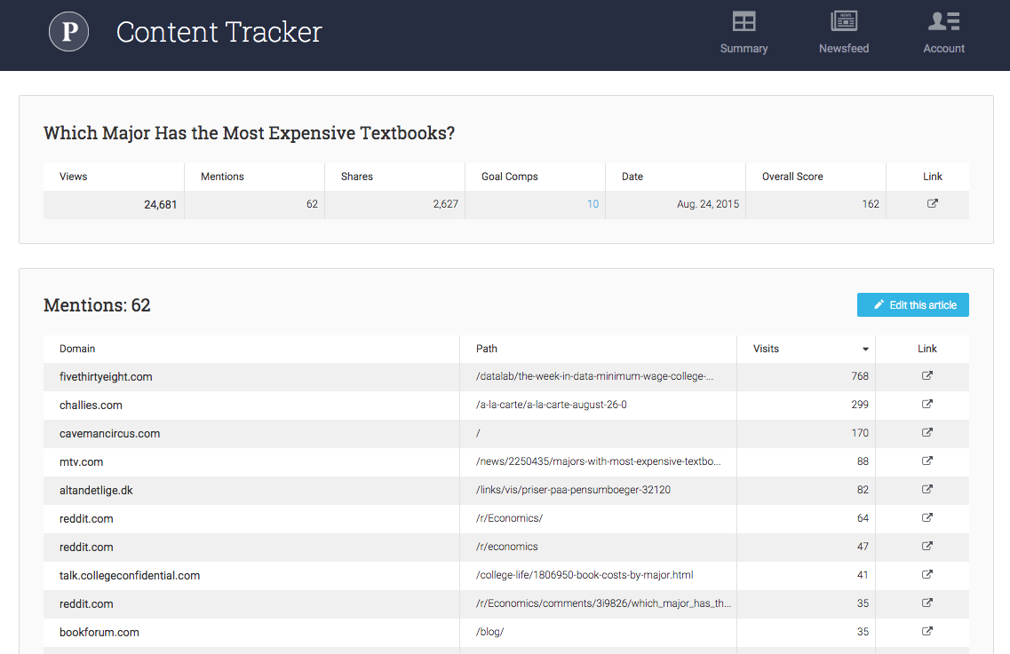
Task: Open the Account profile icon
Action: click(942, 20)
